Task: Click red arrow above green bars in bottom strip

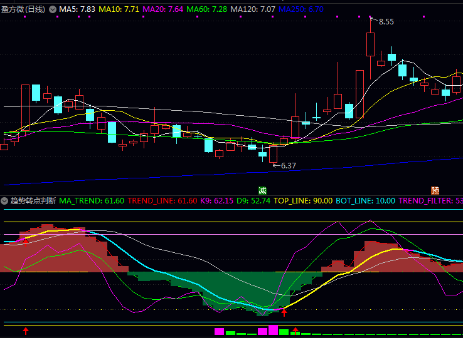Action: pos(295,330)
